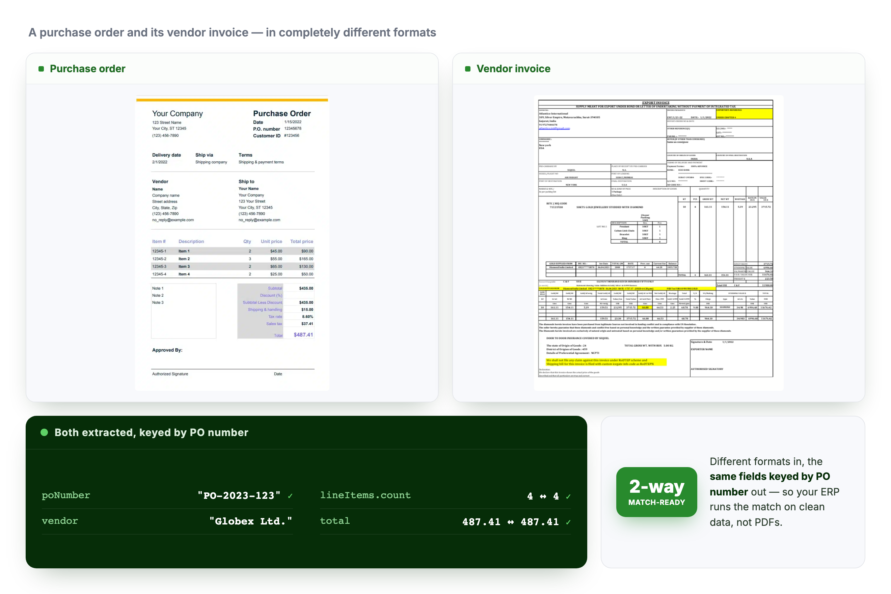Click the 487.41 ↔ 487.41 total comparison

510,522
